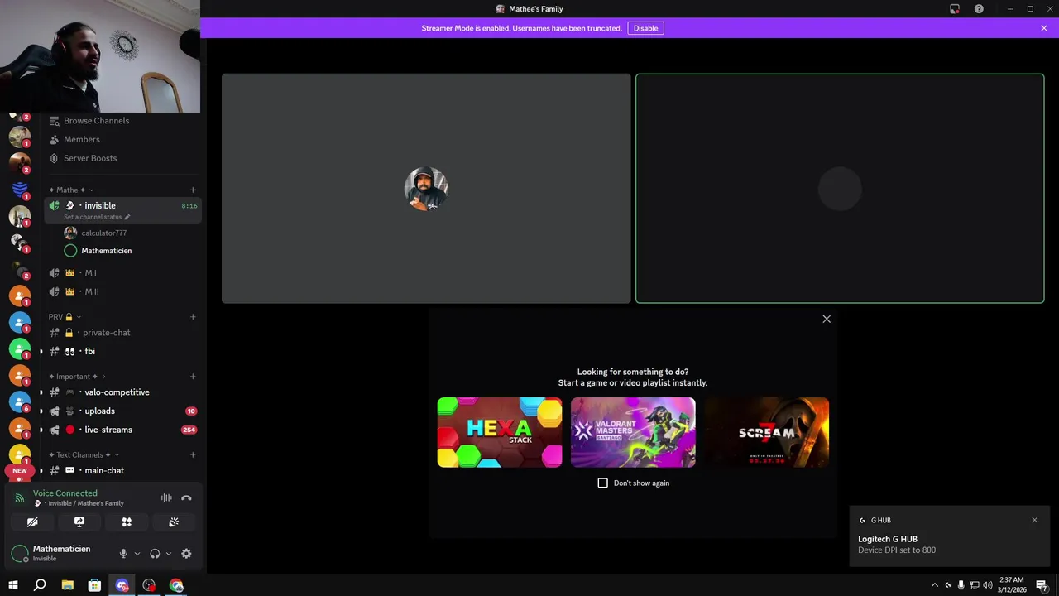Turn on camera in voice panel

pos(32,522)
